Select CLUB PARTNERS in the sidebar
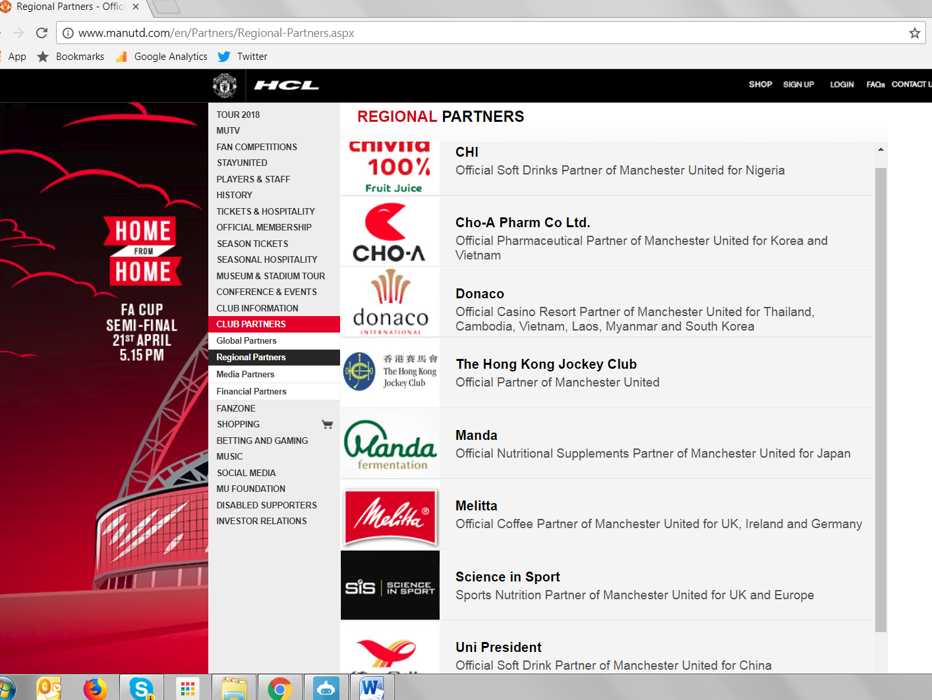The image size is (932, 700). point(274,324)
